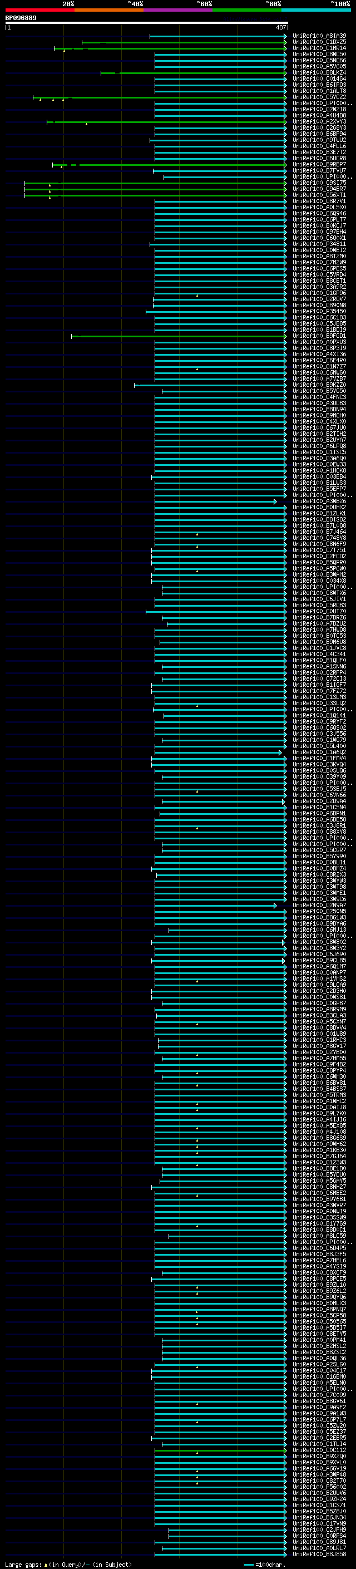The width and height of the screenshot is (356, 1569).
Task: Select the UniRef100_P34811 label
Action: point(319,244)
